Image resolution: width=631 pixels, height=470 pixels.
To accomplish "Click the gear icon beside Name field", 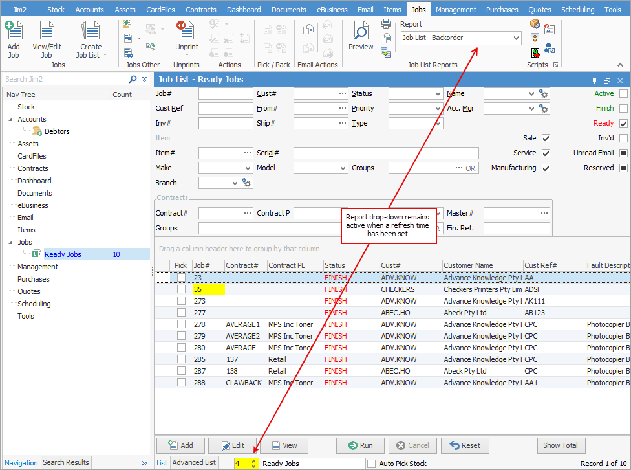I will click(x=543, y=93).
